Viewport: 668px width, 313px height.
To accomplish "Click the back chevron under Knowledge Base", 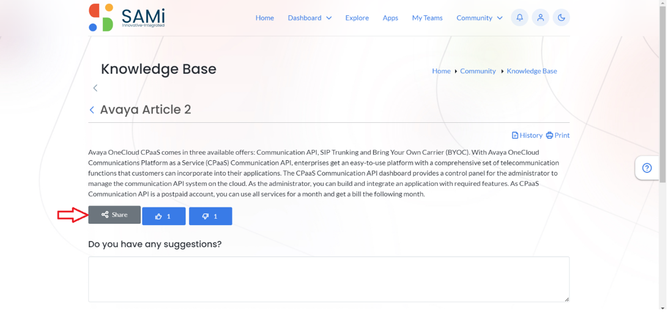I will pyautogui.click(x=95, y=87).
